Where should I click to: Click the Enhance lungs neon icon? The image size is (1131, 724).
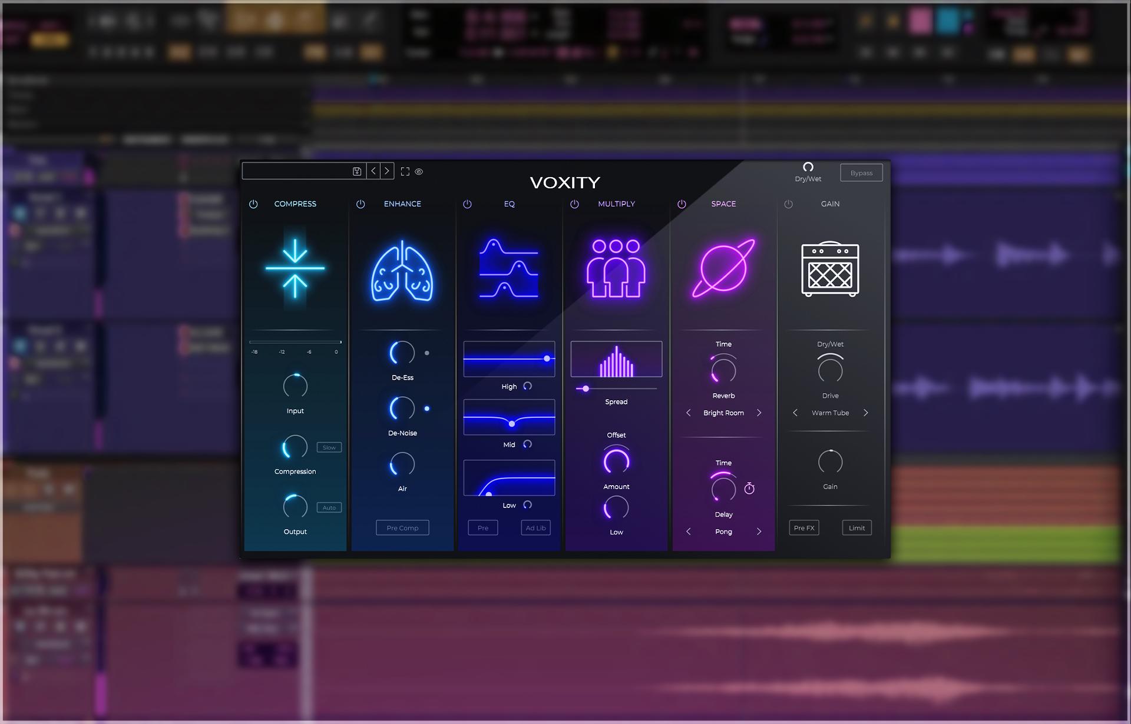(x=402, y=271)
